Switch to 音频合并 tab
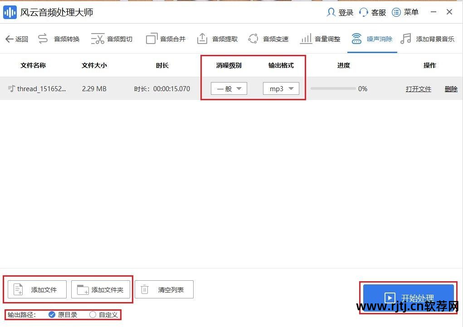 pos(173,39)
